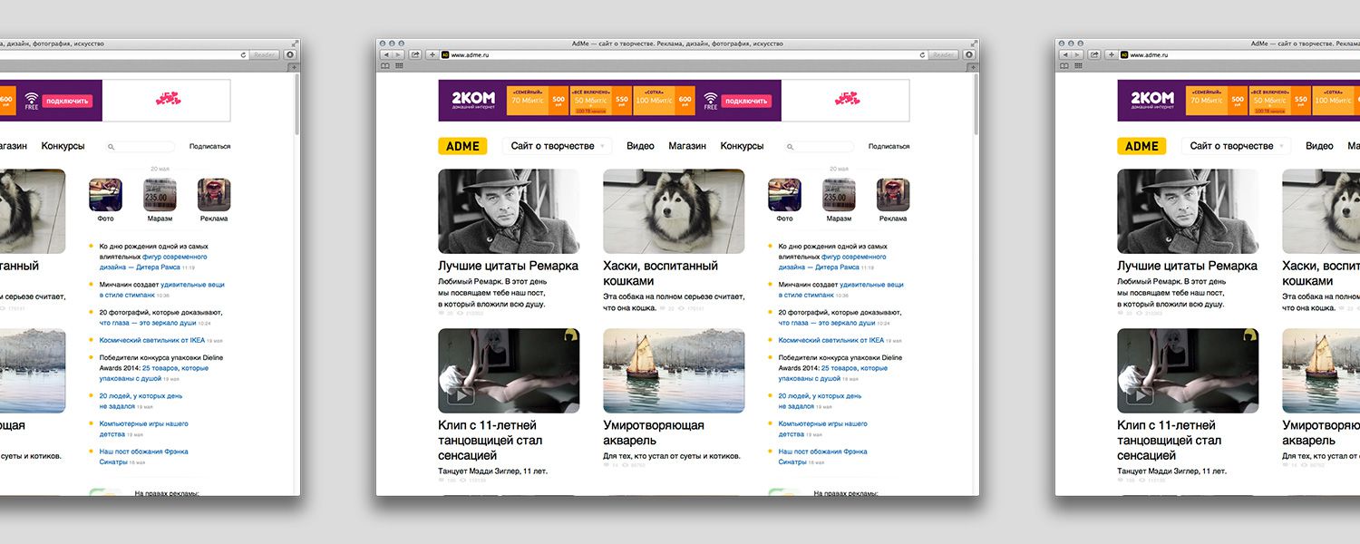Click the Share icon in center browser toolbar

point(415,55)
